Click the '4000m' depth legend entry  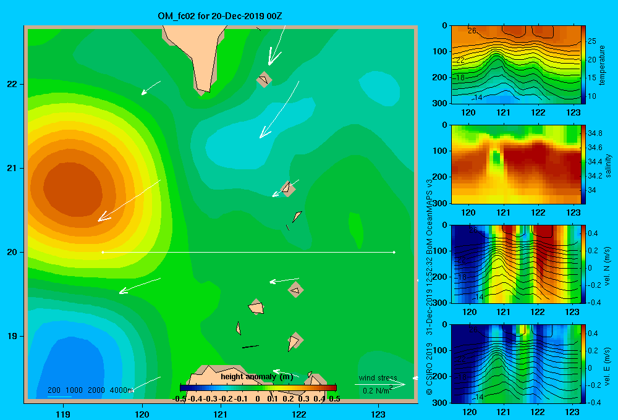click(x=121, y=390)
